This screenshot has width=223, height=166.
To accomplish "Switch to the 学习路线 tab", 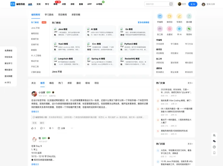I will 49,15.
